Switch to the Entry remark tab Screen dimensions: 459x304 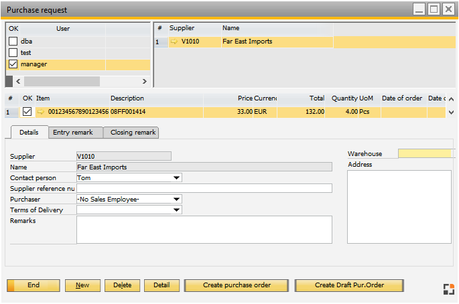tap(76, 133)
